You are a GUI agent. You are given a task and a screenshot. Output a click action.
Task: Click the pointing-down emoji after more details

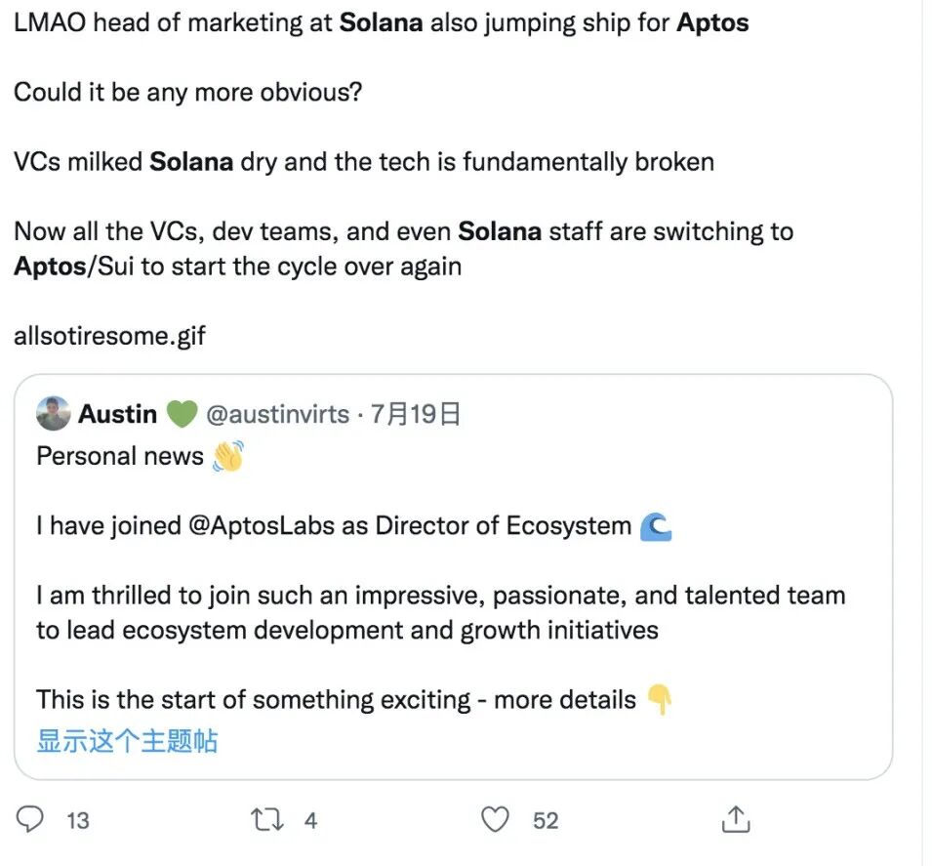pos(660,699)
